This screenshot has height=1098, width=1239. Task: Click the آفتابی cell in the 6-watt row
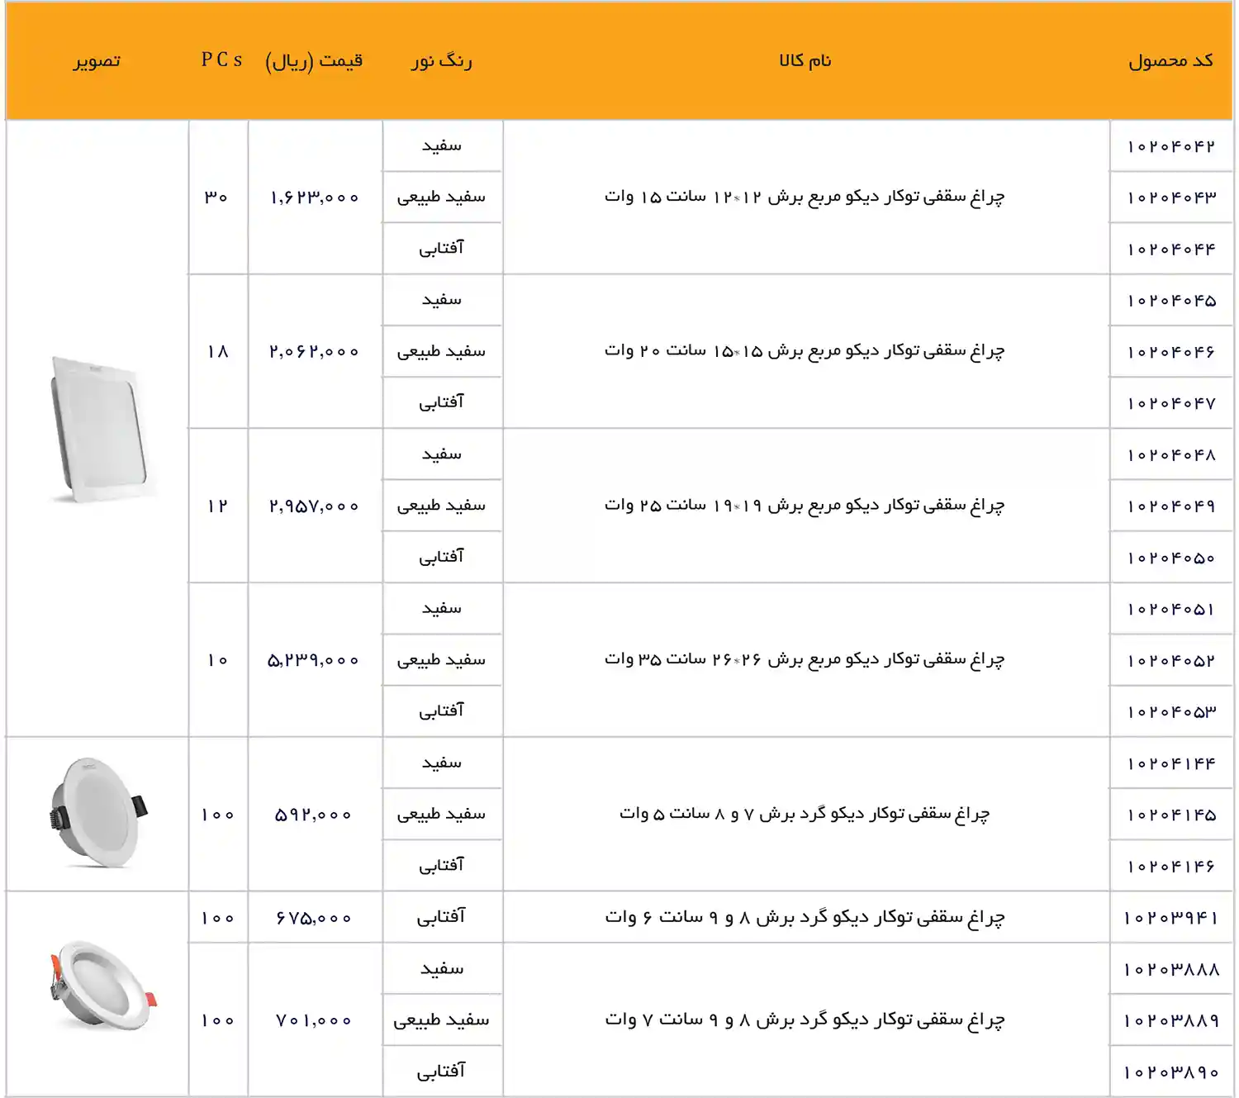(442, 916)
